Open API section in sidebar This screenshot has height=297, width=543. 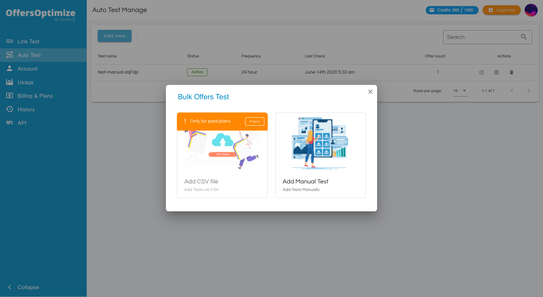coord(43,123)
